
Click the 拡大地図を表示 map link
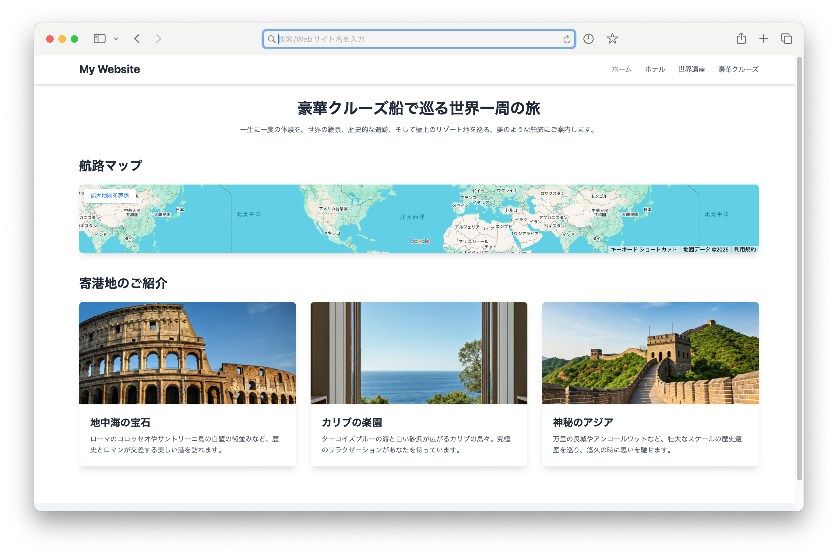[x=110, y=195]
